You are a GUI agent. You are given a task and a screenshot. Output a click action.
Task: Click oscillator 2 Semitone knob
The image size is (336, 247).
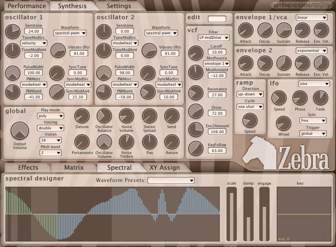point(104,32)
